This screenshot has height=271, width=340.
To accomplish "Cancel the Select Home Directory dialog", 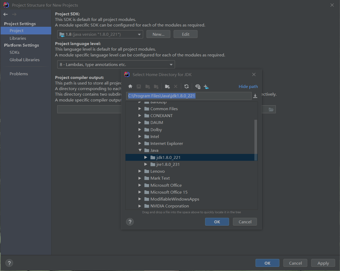I will tap(245, 222).
